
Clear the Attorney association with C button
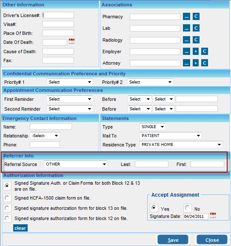click(205, 63)
